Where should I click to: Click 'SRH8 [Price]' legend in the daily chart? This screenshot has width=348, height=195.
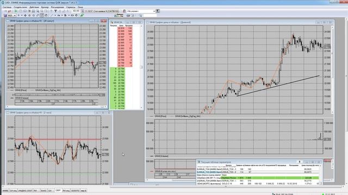pos(160,116)
